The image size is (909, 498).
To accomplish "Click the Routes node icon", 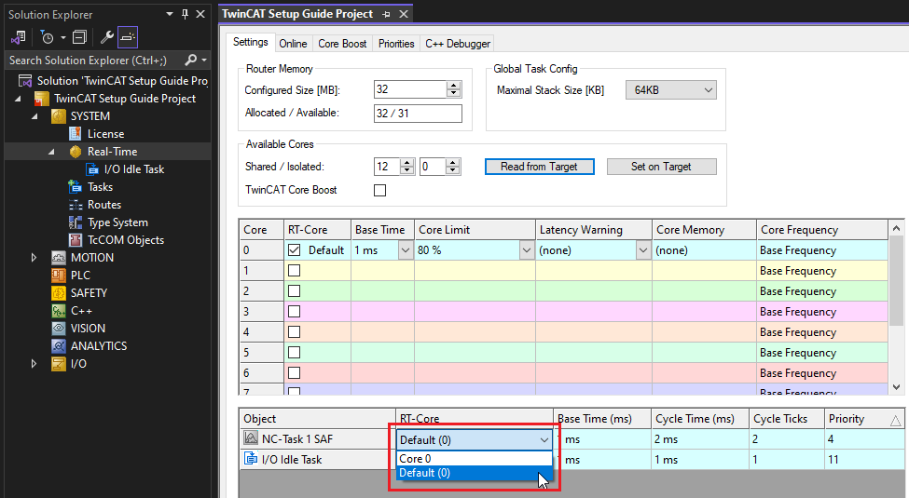I will pyautogui.click(x=75, y=205).
